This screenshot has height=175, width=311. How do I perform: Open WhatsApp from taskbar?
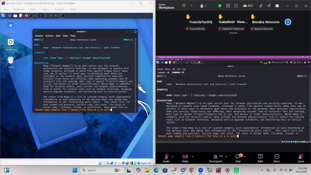coord(236,170)
